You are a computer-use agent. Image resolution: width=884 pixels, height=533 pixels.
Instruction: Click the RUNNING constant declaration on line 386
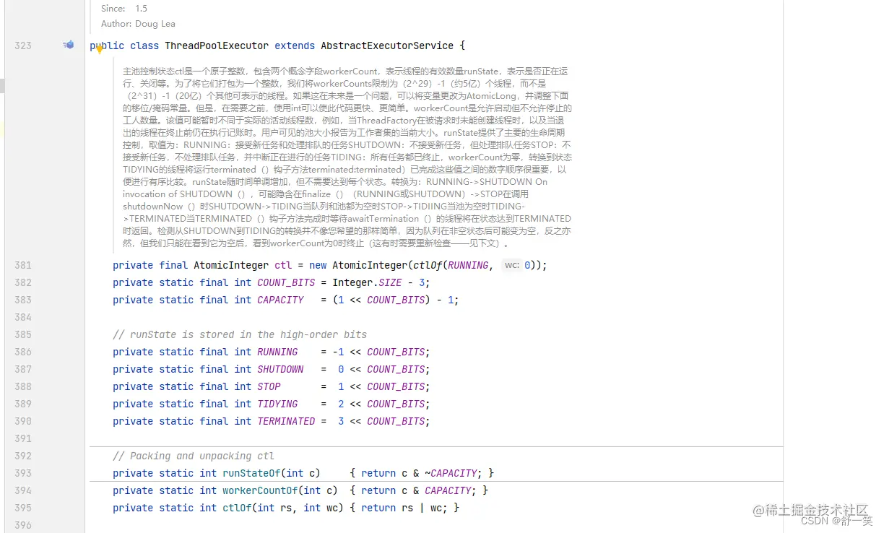[x=277, y=352]
